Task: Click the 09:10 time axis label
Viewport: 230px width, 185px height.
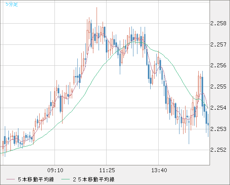Action: (x=55, y=170)
